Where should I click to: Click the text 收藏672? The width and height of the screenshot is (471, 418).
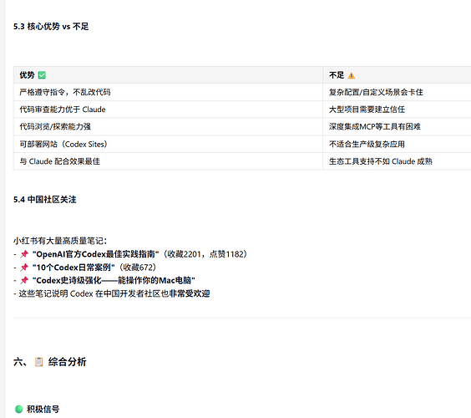pos(138,267)
